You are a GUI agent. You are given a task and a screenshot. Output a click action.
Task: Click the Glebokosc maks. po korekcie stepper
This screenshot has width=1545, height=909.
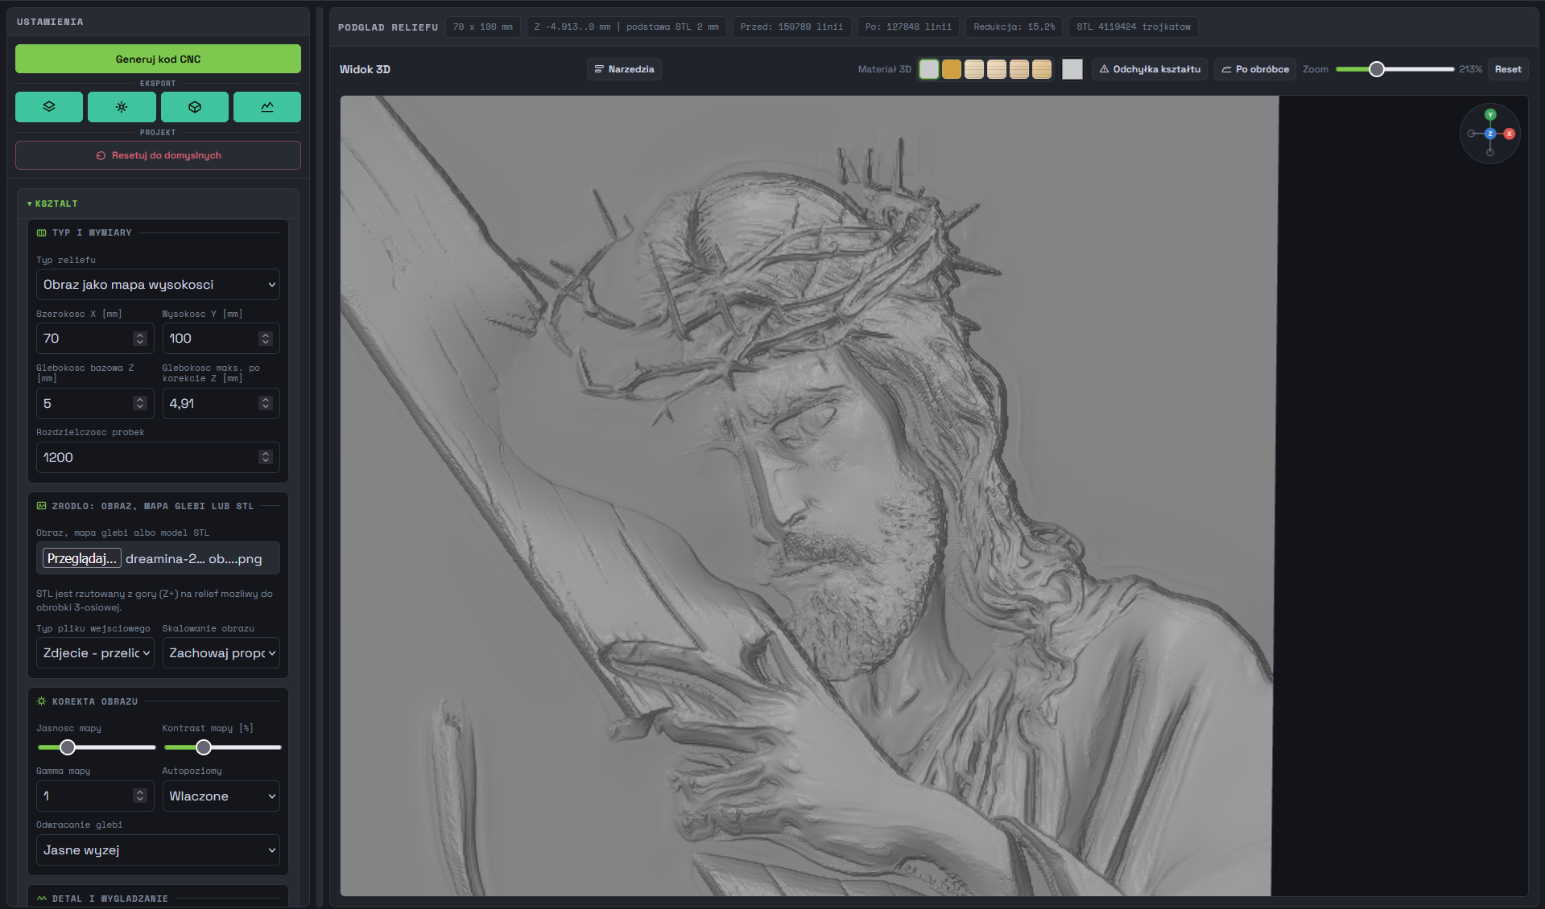266,404
